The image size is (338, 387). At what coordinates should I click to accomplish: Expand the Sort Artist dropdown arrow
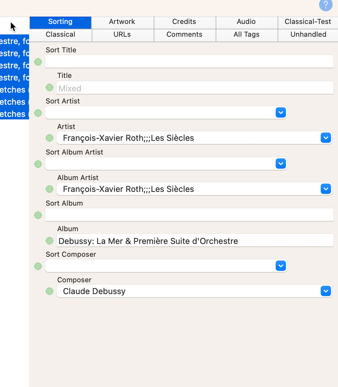[x=280, y=112]
